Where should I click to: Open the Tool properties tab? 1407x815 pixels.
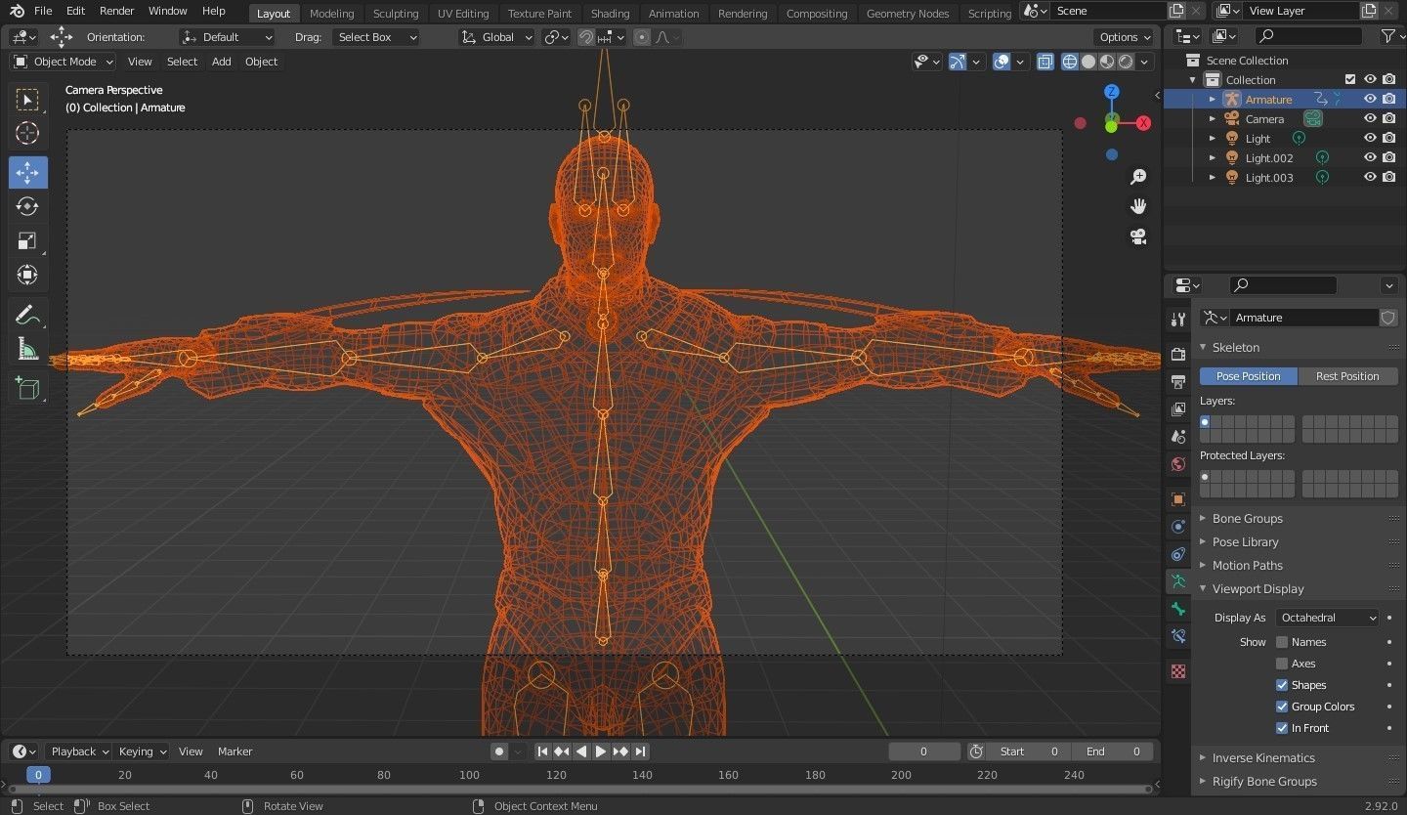coord(1178,321)
